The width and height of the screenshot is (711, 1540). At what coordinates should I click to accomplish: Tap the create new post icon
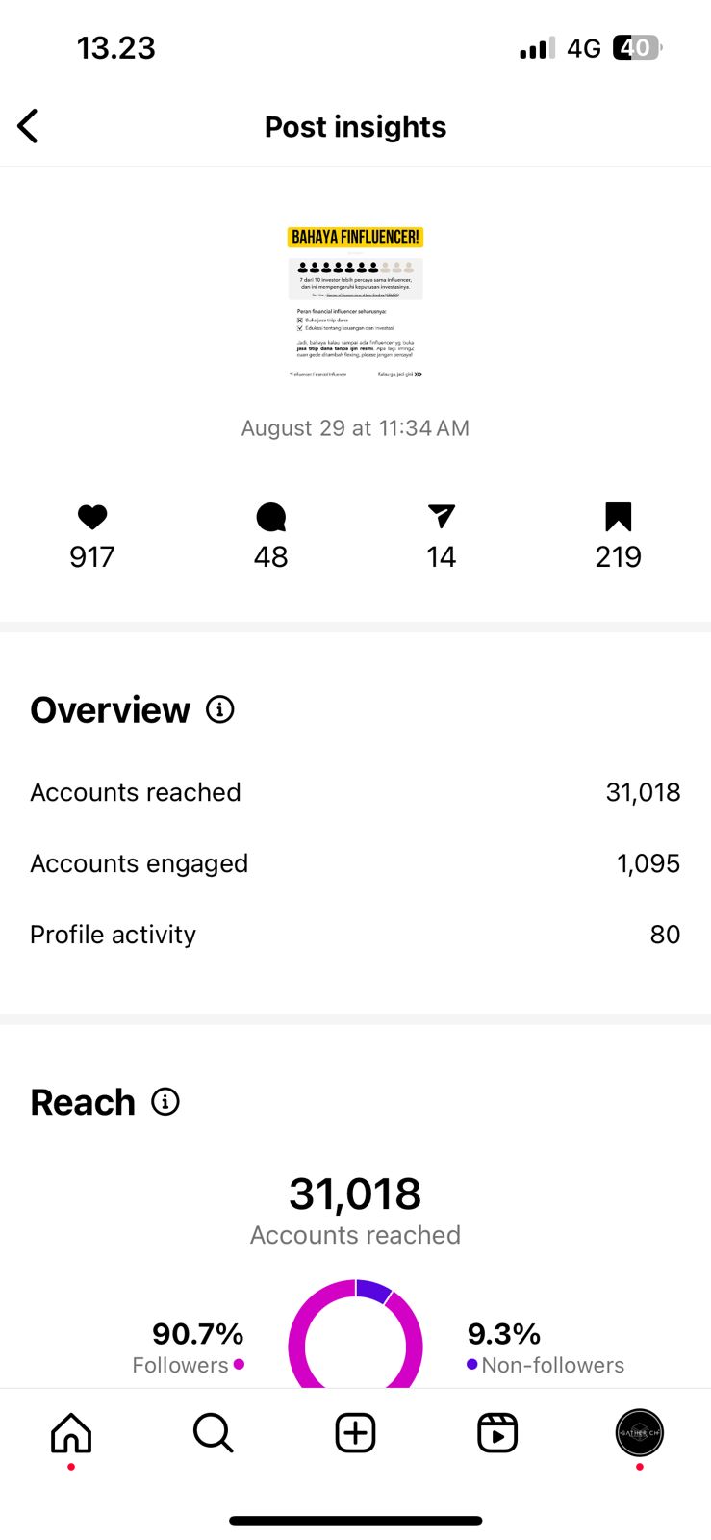355,1433
